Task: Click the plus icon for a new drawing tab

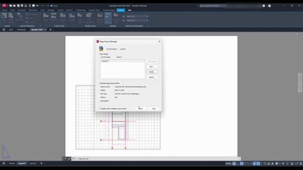Action: [50, 30]
